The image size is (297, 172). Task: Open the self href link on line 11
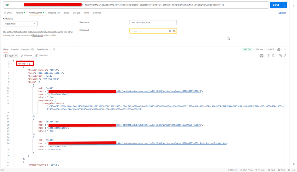tap(159, 91)
